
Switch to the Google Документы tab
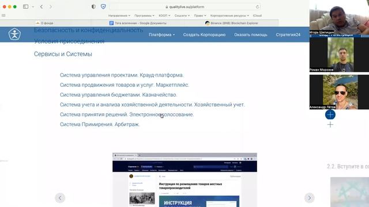pos(138,23)
